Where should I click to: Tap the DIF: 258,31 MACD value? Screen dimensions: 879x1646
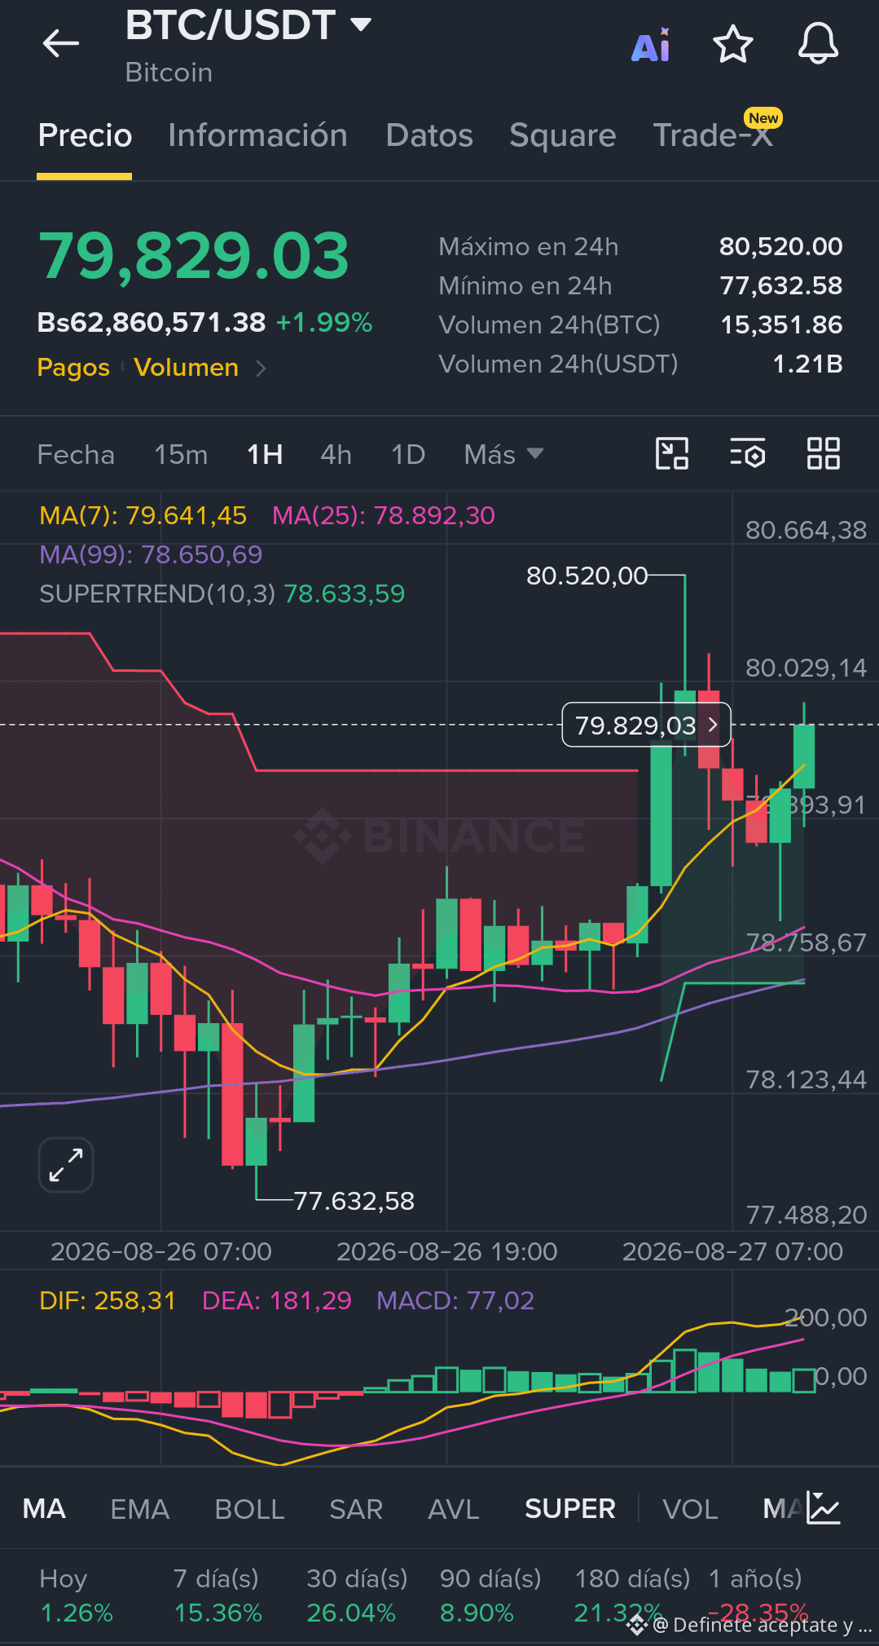tap(108, 1300)
